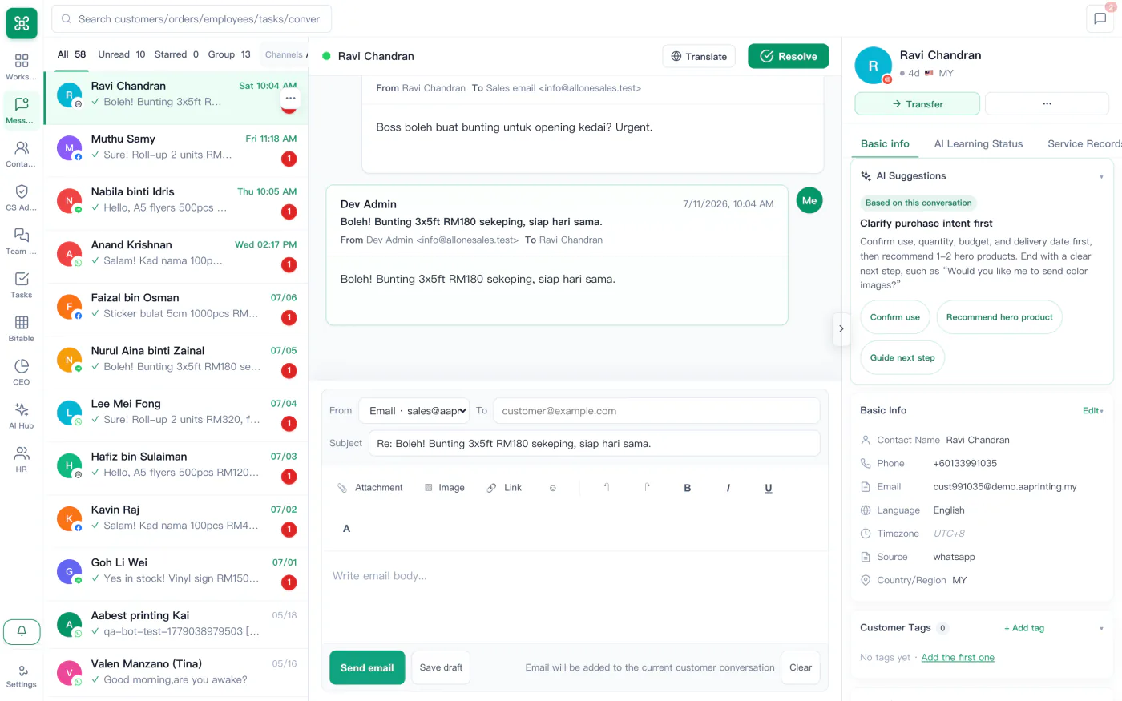This screenshot has height=701, width=1122.
Task: Clear the email composer
Action: tap(800, 667)
